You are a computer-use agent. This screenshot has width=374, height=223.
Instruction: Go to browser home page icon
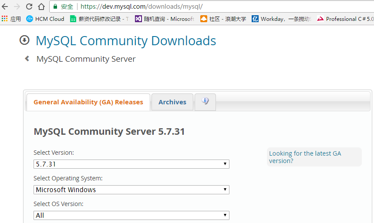[41, 7]
